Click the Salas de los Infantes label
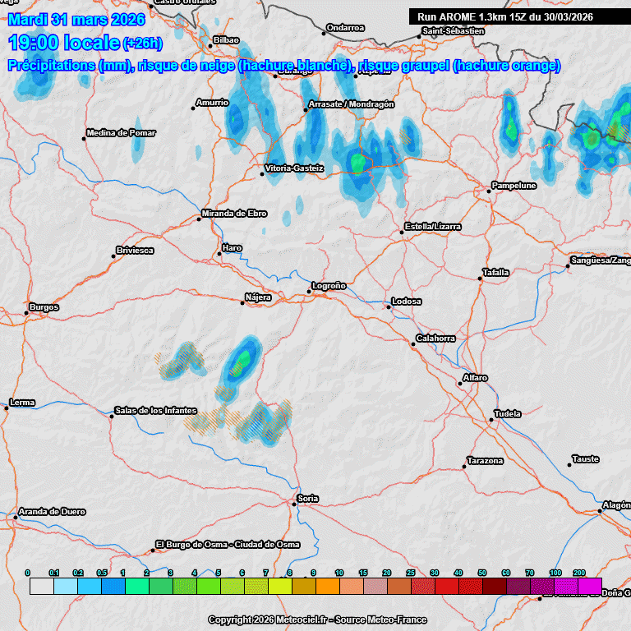 [156, 411]
